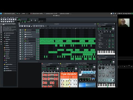The image size is (133, 100).
Task: Open the arpeggio mode dropdown showing Free
Action: pyautogui.click(x=103, y=47)
